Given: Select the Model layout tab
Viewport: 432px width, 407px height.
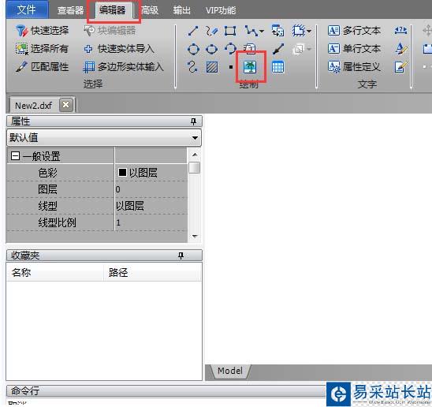Looking at the screenshot, I should (230, 371).
